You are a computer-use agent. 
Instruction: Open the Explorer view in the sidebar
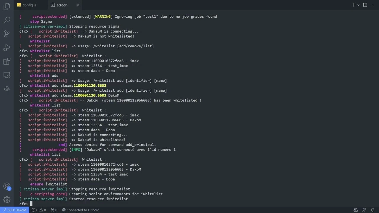click(x=7, y=7)
